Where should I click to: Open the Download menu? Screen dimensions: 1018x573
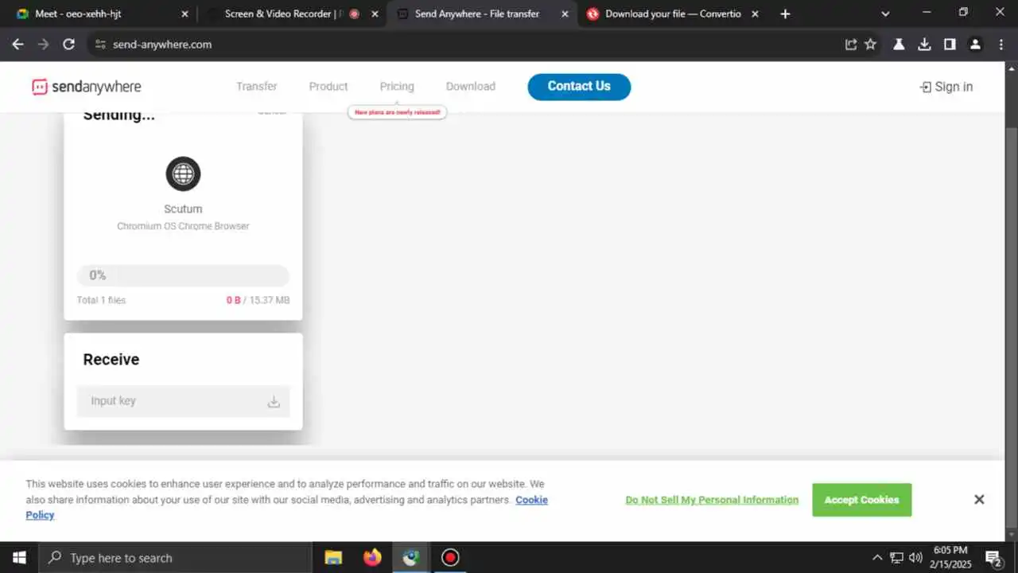(x=470, y=86)
